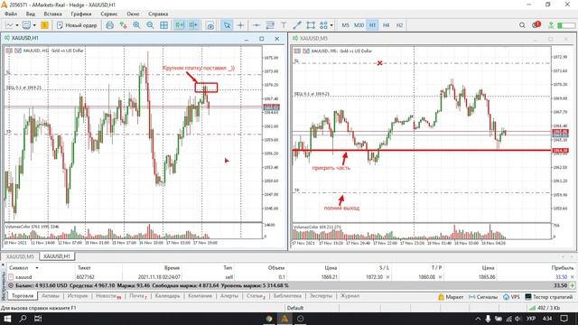Image resolution: width=578 pixels, height=325 pixels.
Task: Remove the take profit 1860.08 with its x
Action: [440, 277]
